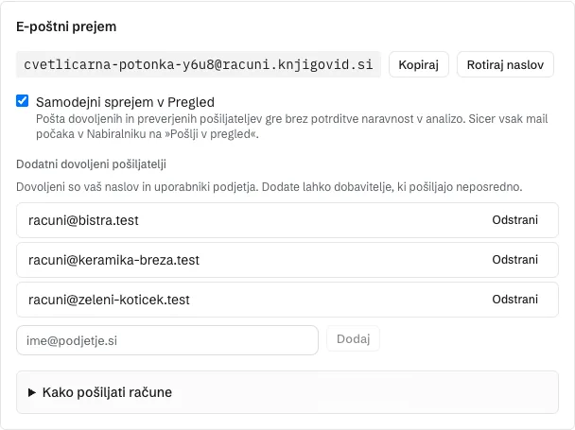Viewport: 575px width, 430px height.
Task: Click the Dodaj button
Action: pyautogui.click(x=353, y=338)
